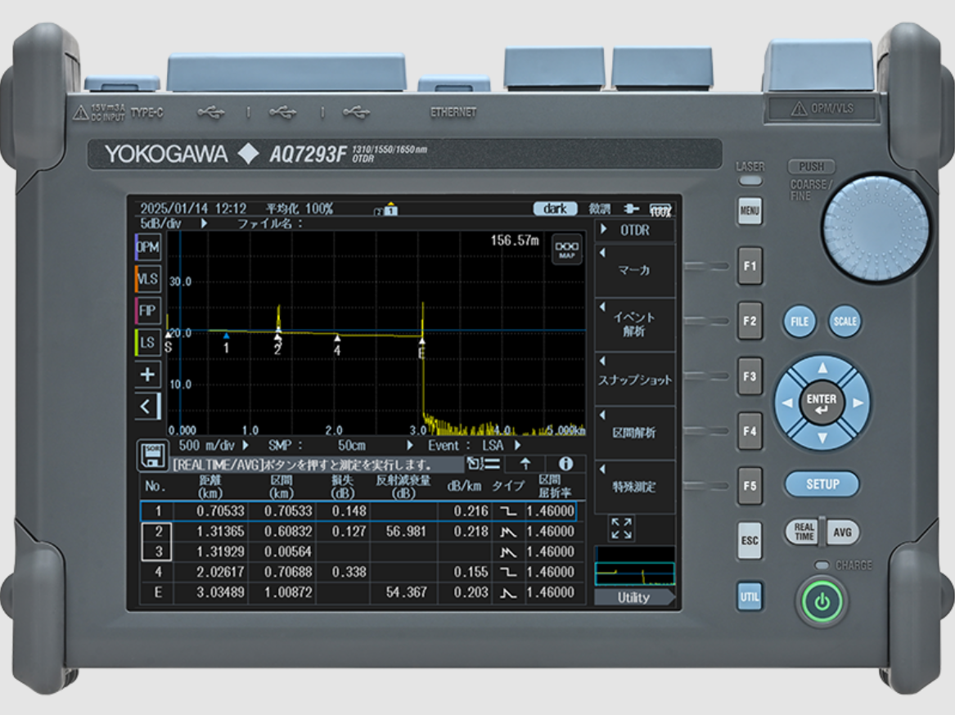Start measurement with REAL TIME key
The image size is (955, 715).
[803, 532]
